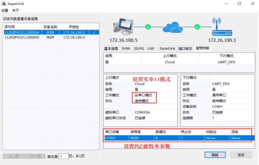Click the checkmark on the selected device row

click(94, 33)
